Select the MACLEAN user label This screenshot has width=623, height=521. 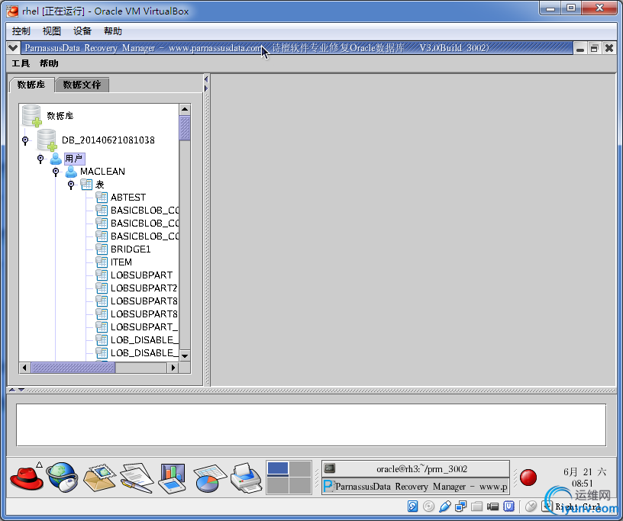(x=102, y=172)
